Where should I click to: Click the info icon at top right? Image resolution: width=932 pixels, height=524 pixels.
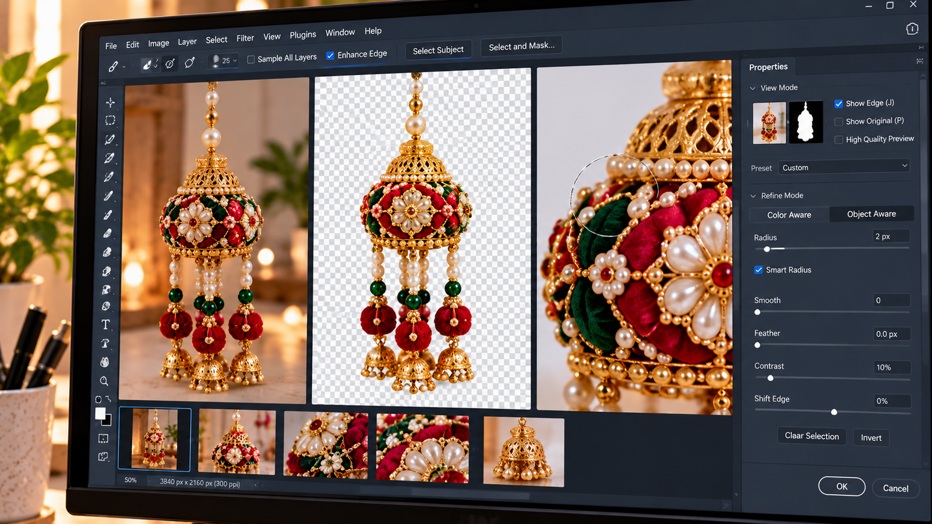coord(912,29)
